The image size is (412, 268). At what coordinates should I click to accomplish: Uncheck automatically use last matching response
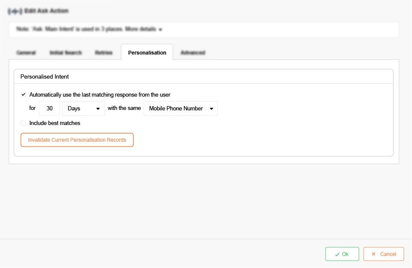[23, 94]
